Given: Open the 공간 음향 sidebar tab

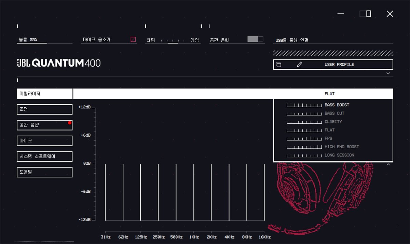Looking at the screenshot, I should coord(44,125).
